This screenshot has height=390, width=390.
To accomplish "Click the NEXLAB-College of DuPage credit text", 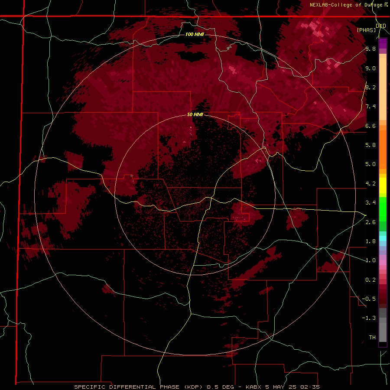I will click(x=347, y=5).
